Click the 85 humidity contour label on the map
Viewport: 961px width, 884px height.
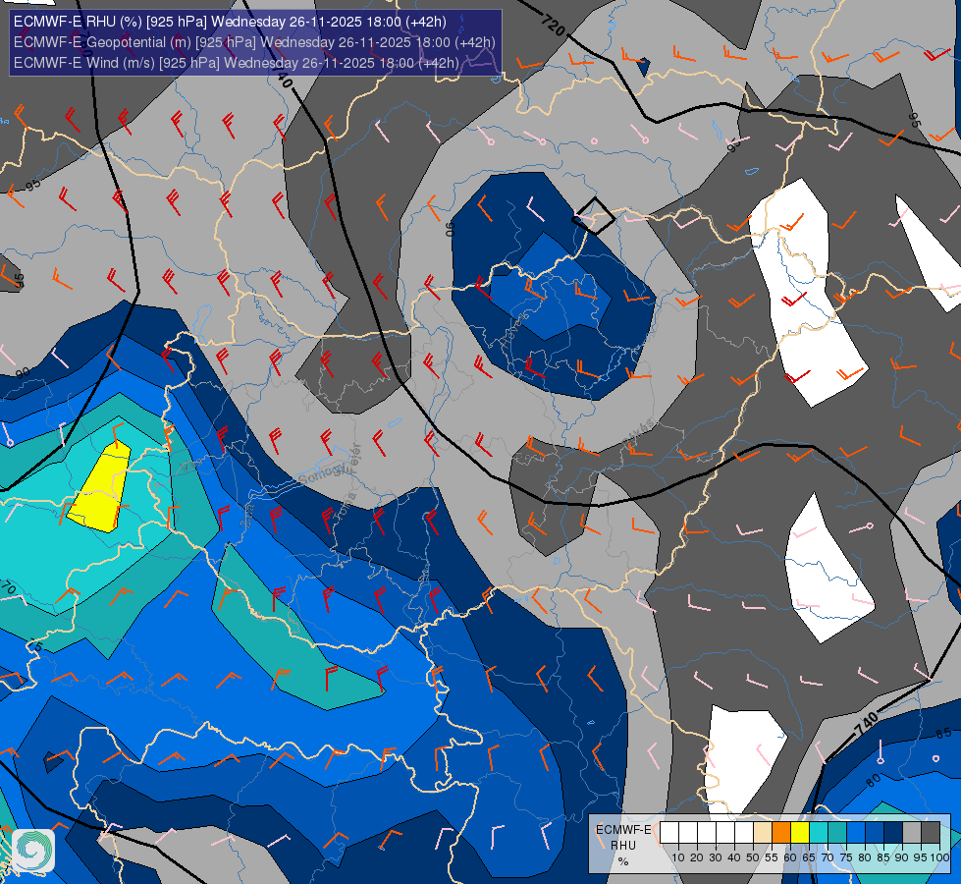943,733
